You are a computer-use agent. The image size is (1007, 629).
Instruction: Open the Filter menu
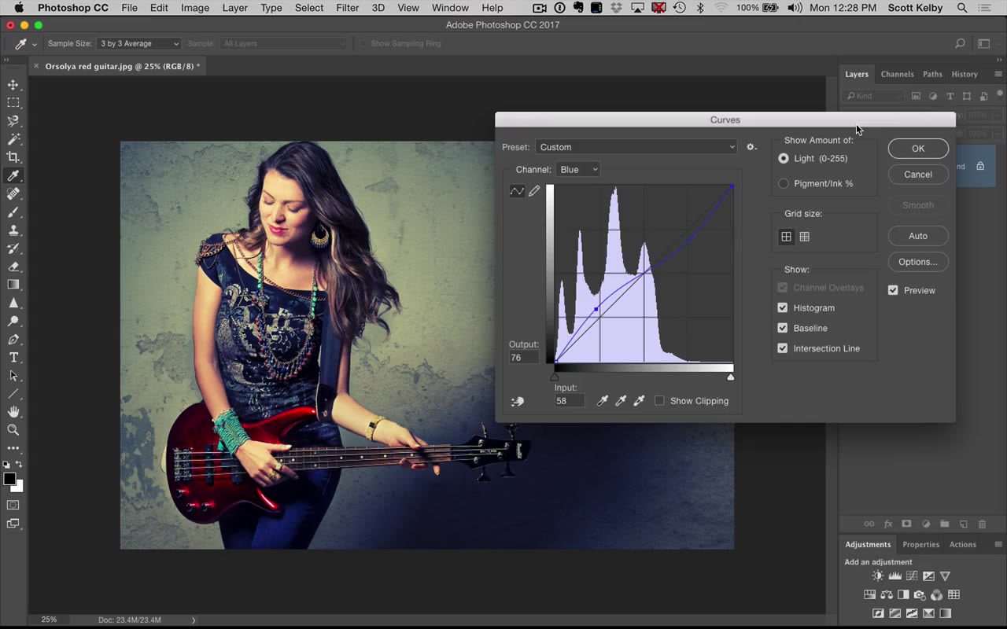[347, 8]
